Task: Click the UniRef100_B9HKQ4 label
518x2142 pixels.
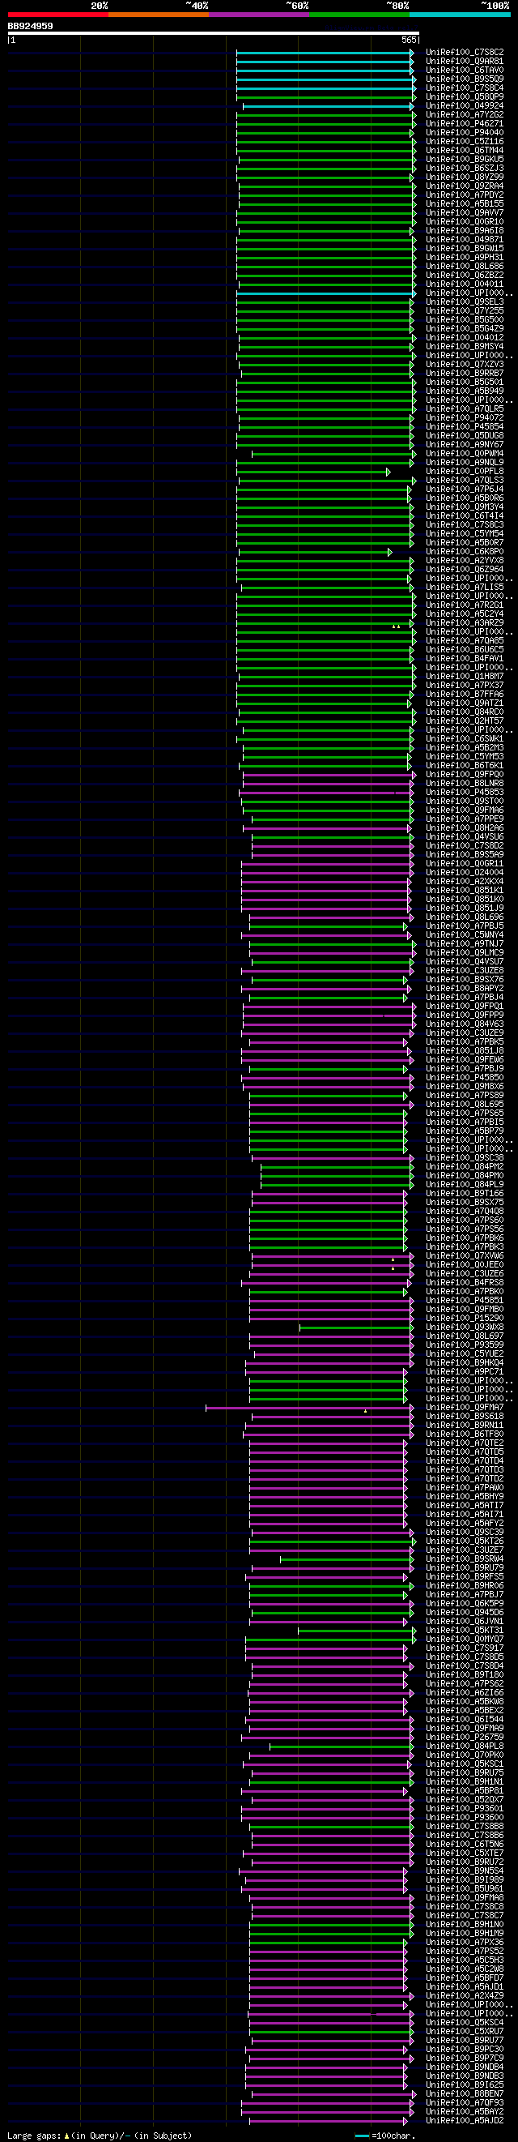Action: coord(465,1363)
